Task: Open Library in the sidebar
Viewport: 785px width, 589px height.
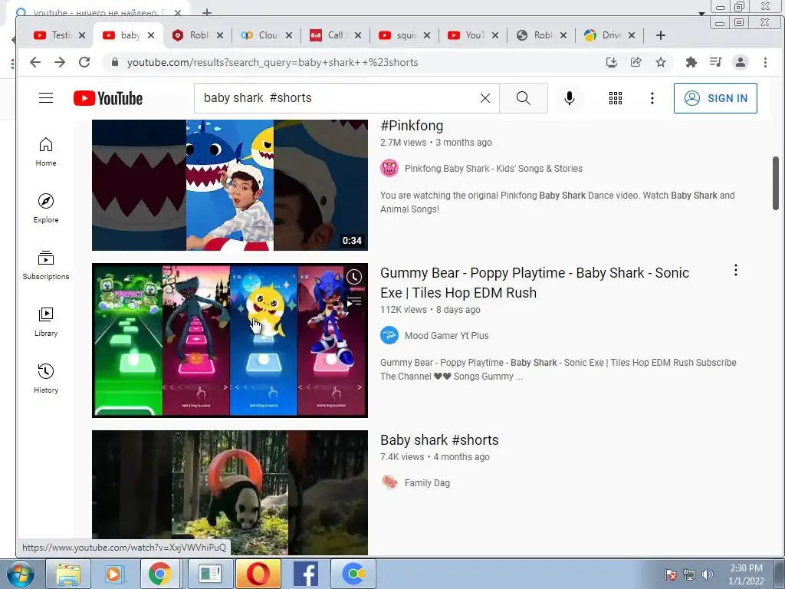Action: pyautogui.click(x=45, y=321)
